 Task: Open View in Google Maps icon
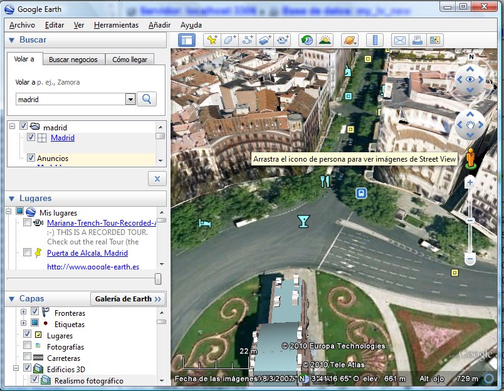tap(435, 40)
